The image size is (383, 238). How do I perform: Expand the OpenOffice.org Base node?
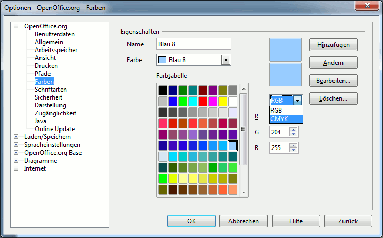16,153
